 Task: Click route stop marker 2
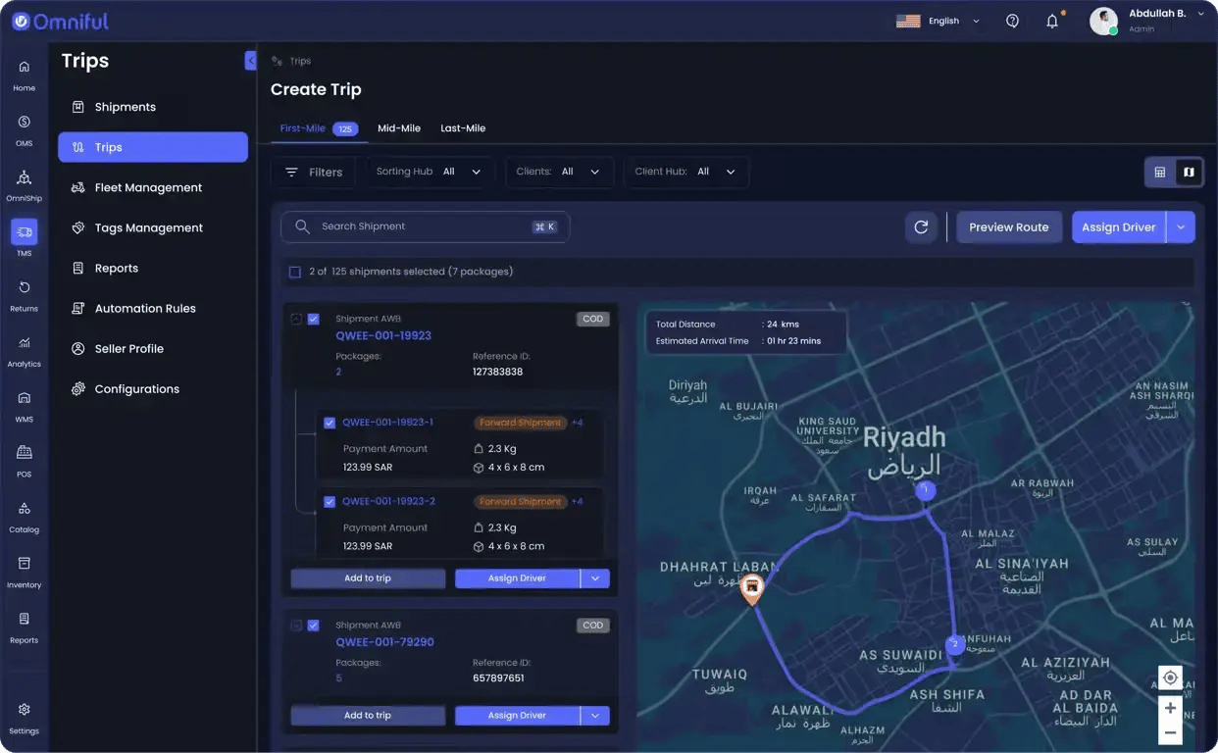pos(953,644)
